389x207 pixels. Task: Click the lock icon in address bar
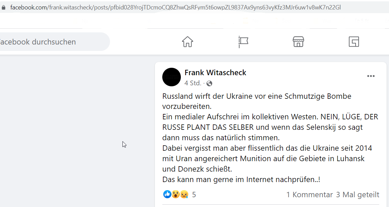coord(3,7)
